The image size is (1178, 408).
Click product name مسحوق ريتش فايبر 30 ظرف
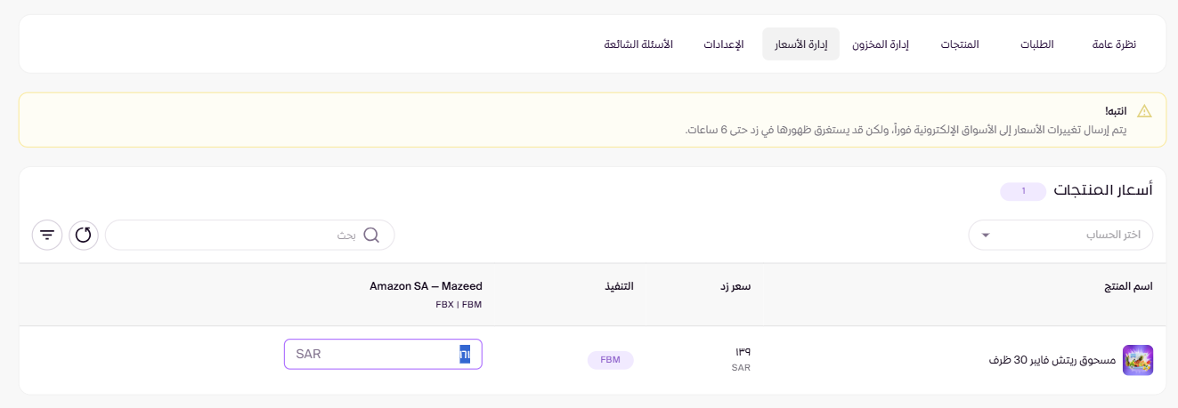(1052, 360)
